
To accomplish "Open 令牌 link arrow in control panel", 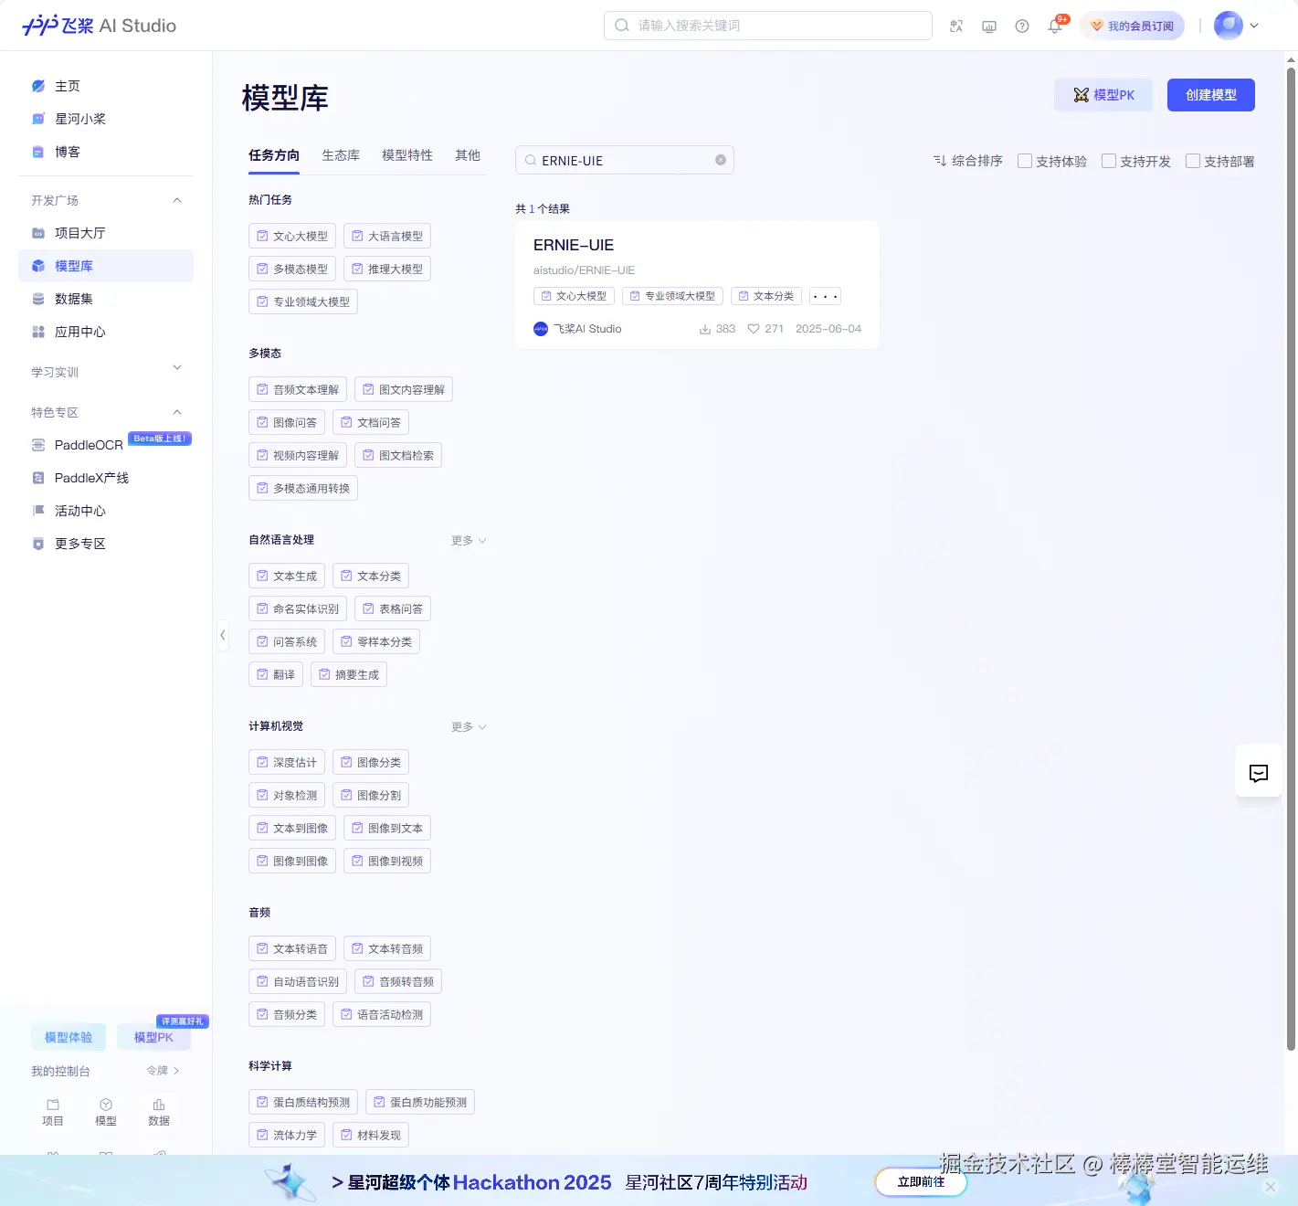I will [176, 1071].
